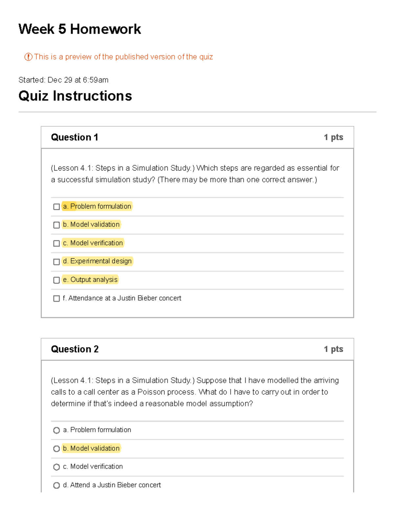The width and height of the screenshot is (394, 510).
Task: Check the "b. Model validation" option in Question 1
Action: (x=56, y=225)
